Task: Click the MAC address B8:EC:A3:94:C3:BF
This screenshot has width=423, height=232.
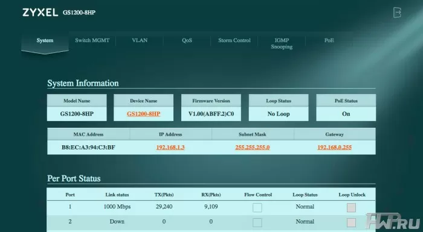Action: 88,147
